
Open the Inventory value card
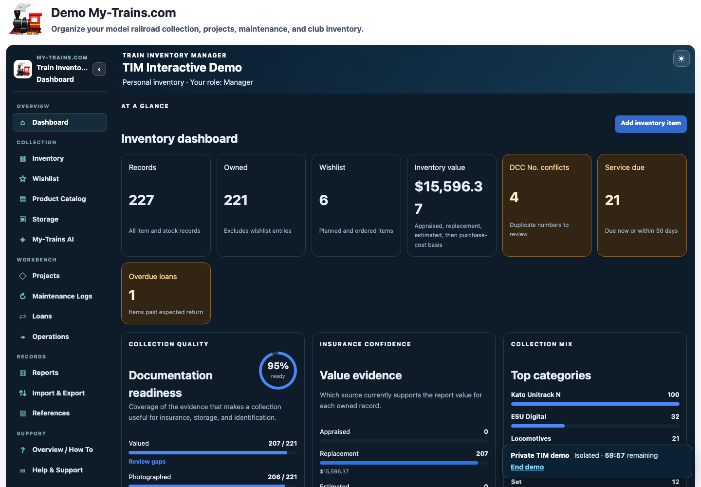(451, 205)
